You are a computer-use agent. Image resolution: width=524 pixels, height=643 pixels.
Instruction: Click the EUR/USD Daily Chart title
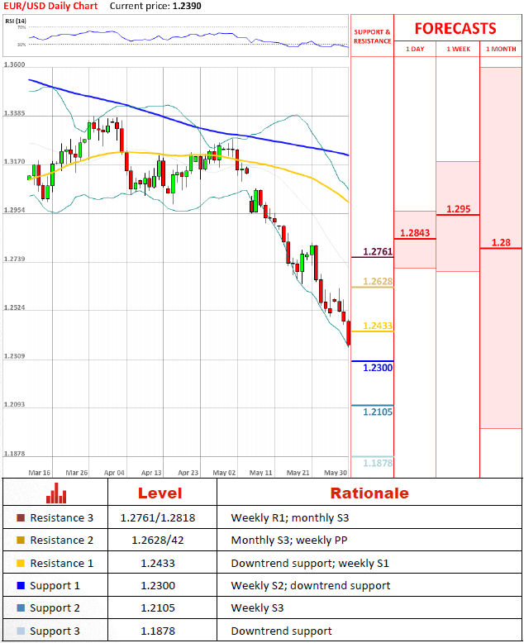pyautogui.click(x=50, y=6)
